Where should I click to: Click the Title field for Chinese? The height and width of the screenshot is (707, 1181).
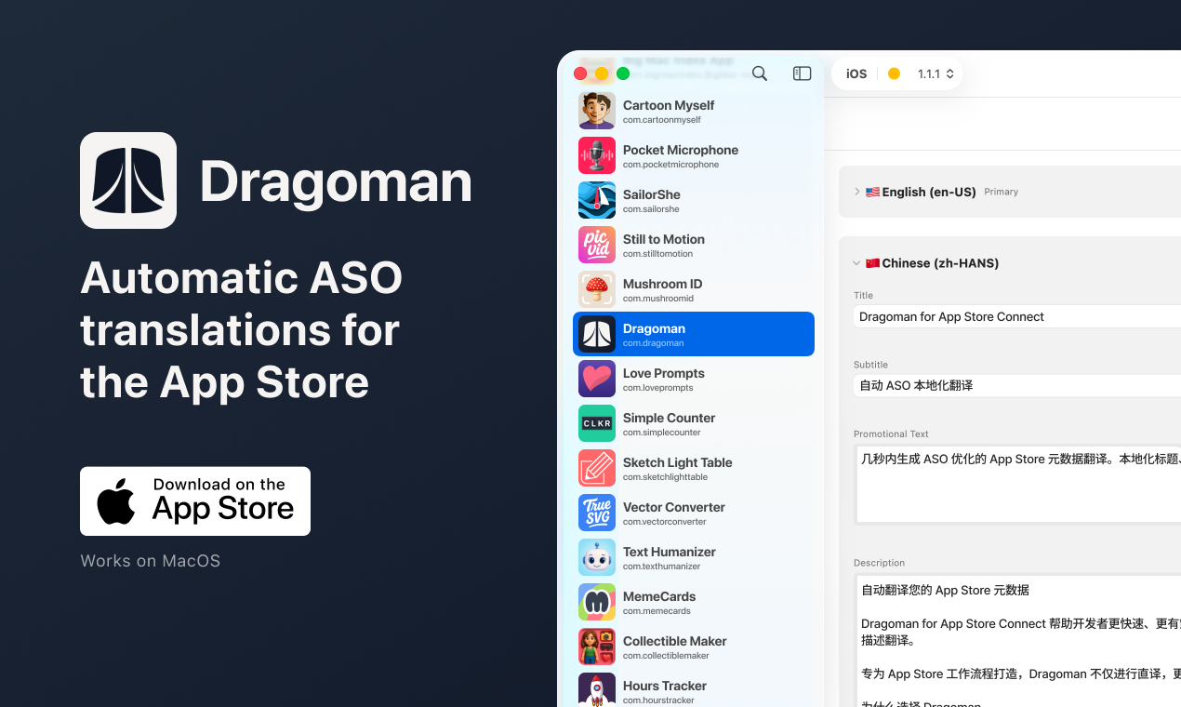1016,316
